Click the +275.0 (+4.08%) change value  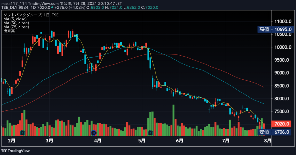[70, 8]
